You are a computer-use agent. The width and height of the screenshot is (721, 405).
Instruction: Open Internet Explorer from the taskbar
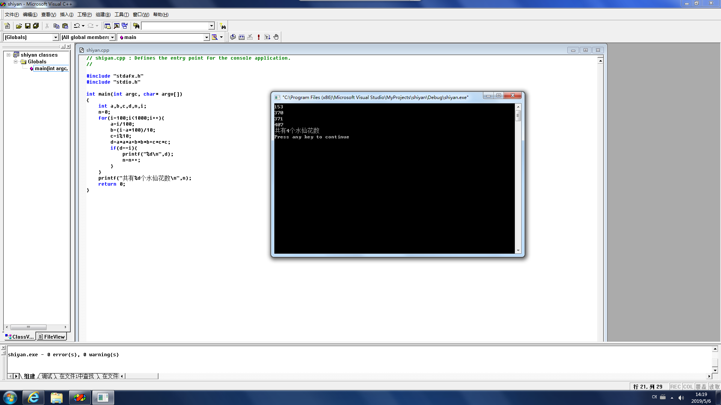[x=33, y=397]
